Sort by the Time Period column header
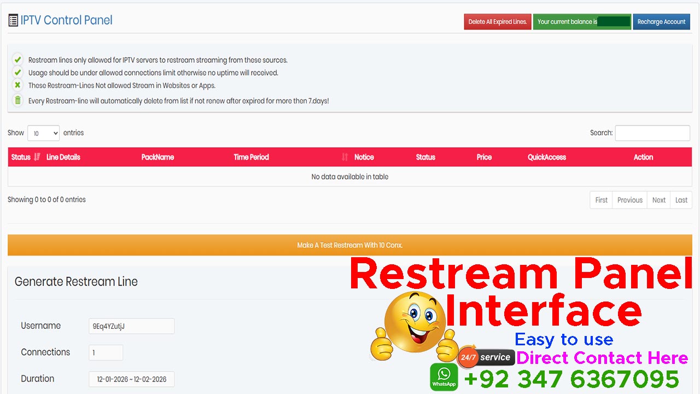The height and width of the screenshot is (394, 700). (x=252, y=157)
